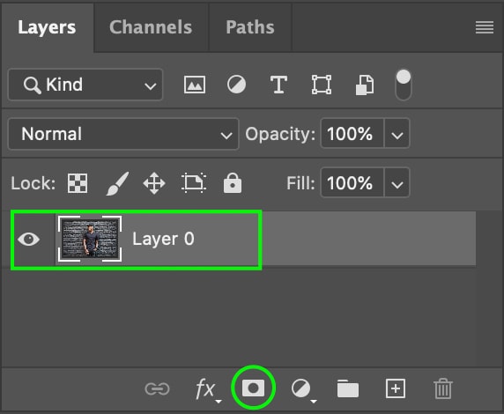
Task: Switch to the Paths tab
Action: [x=250, y=27]
